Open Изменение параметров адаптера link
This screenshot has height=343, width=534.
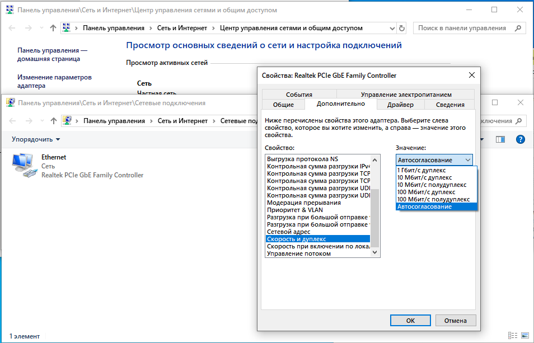tap(54, 82)
